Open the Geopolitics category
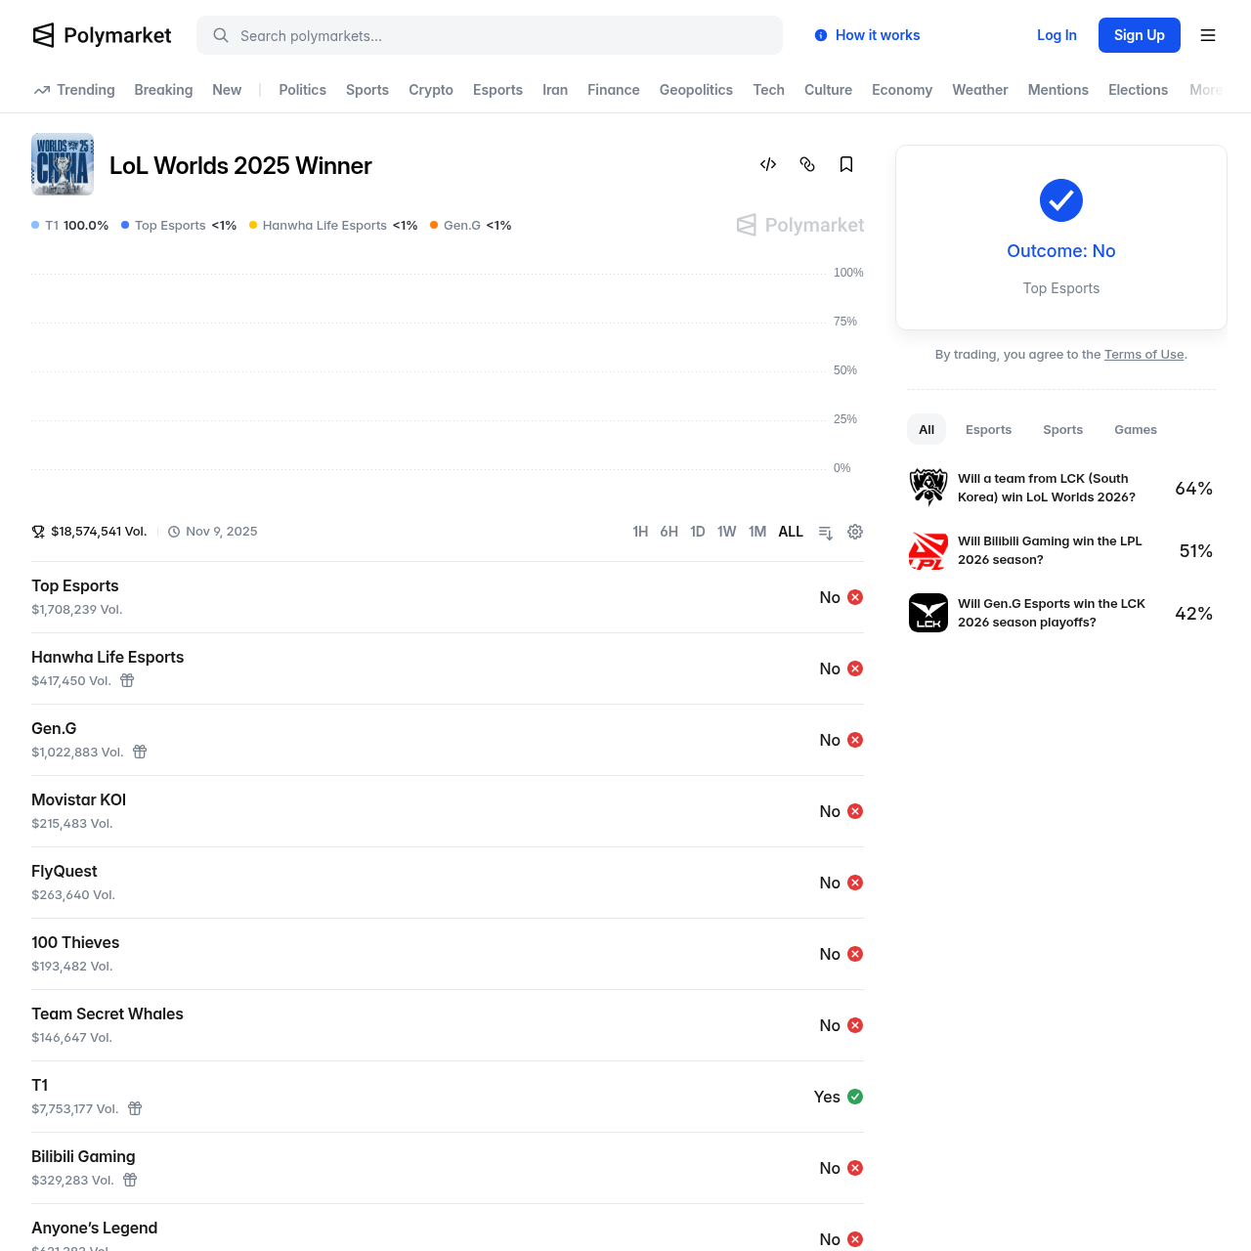Screen dimensions: 1251x1251 point(696,90)
